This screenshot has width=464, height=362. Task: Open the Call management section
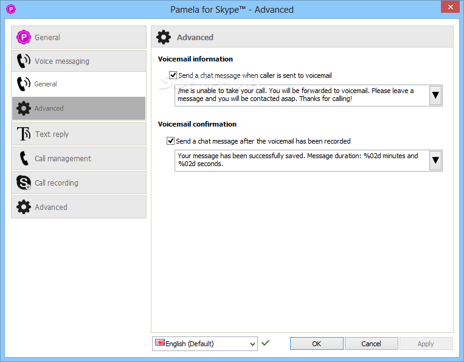[78, 158]
